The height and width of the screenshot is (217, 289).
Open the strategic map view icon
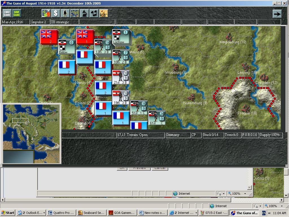(x=75, y=14)
